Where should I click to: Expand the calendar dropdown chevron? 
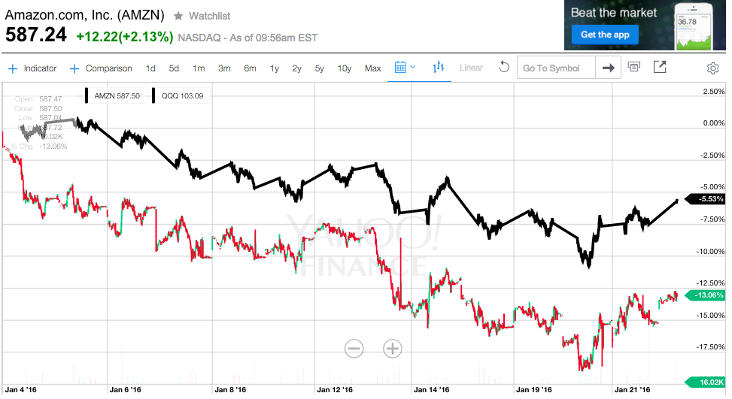point(413,67)
